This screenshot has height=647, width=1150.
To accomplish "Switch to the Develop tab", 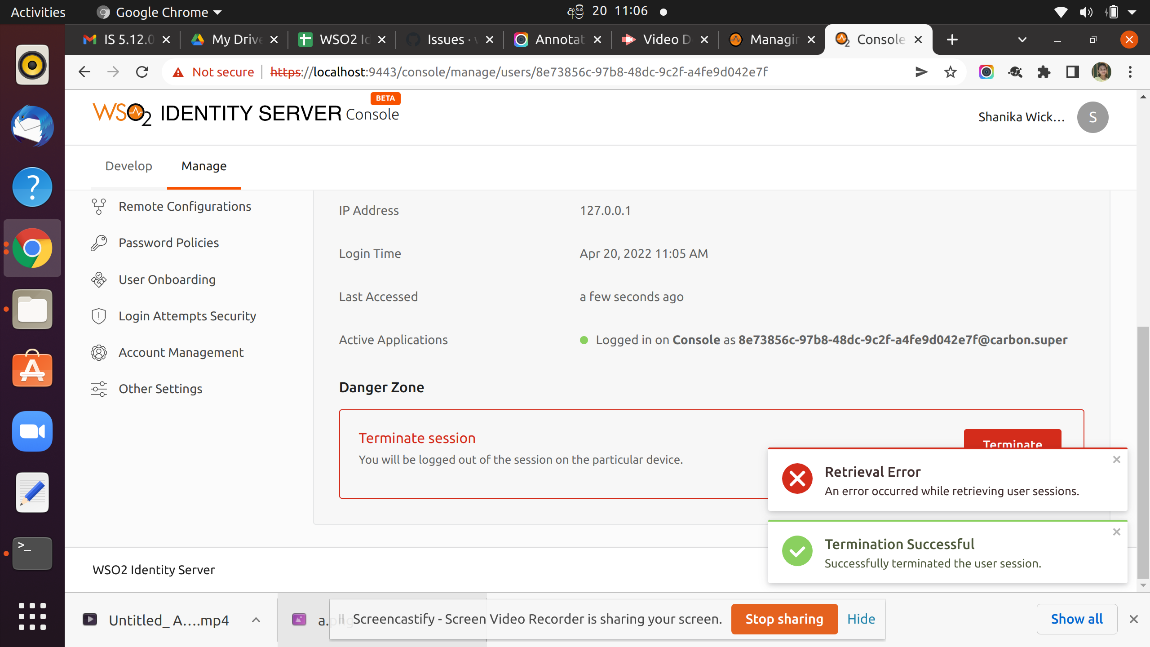I will tap(128, 166).
